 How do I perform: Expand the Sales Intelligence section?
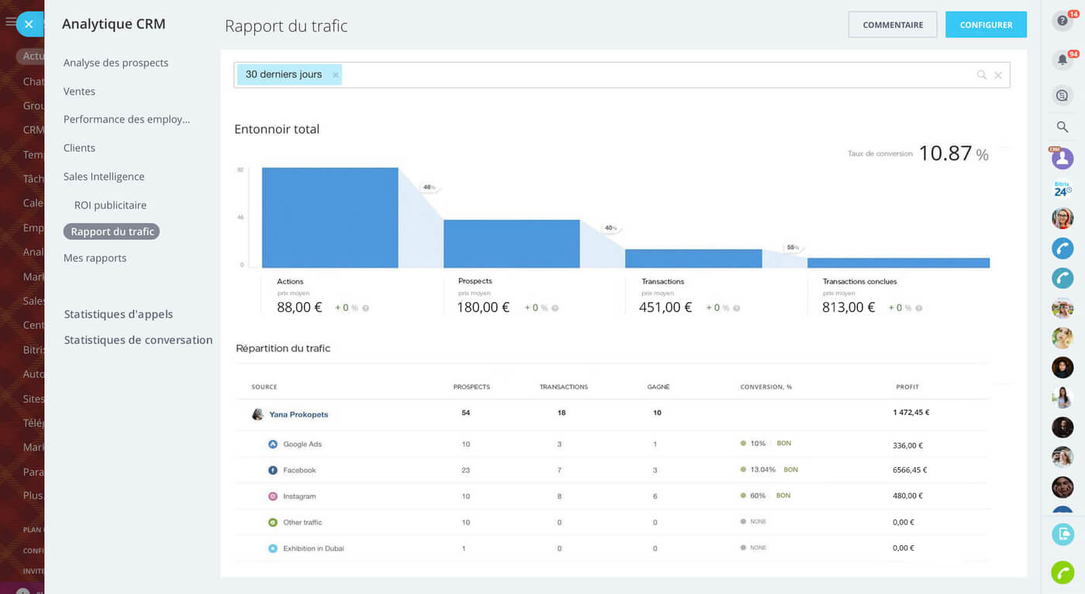click(104, 177)
